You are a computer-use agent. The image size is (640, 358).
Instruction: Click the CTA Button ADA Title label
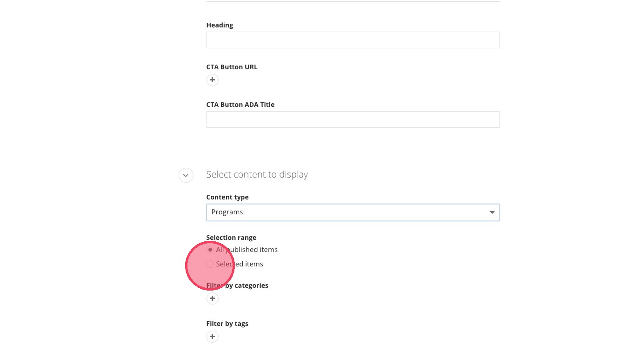240,105
